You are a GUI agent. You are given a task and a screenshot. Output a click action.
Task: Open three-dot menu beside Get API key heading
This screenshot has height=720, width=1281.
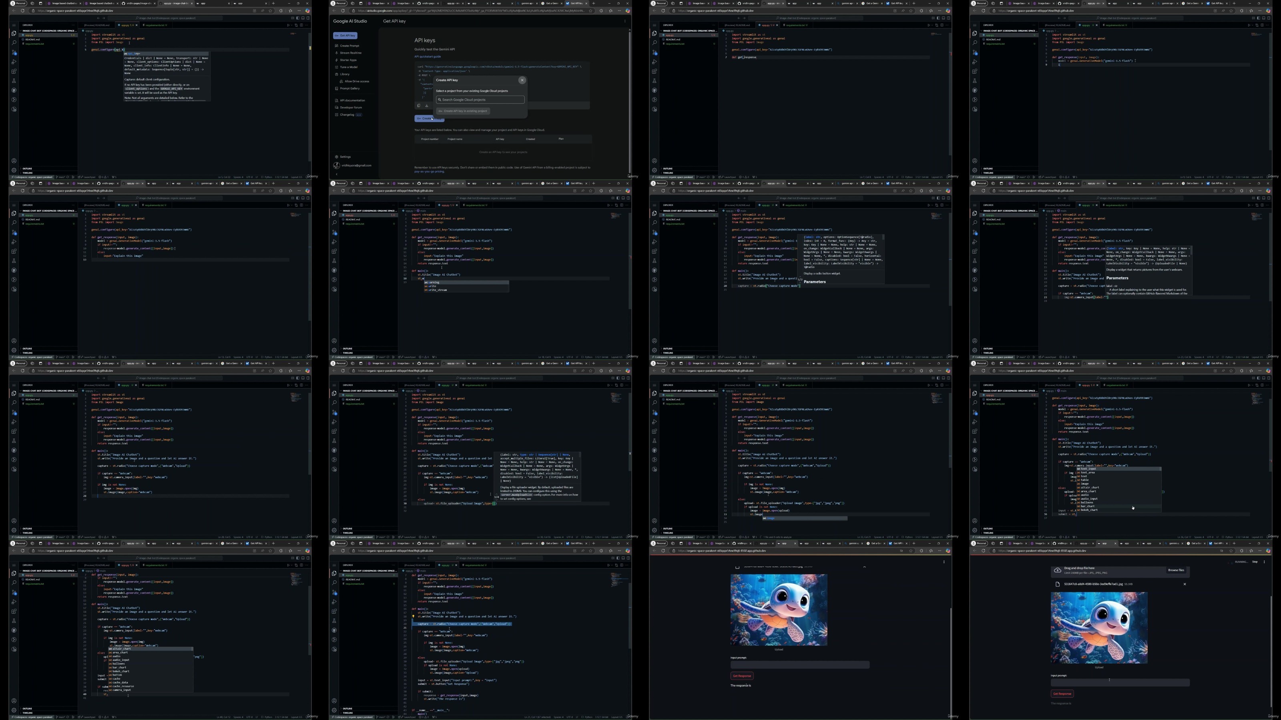(x=625, y=21)
